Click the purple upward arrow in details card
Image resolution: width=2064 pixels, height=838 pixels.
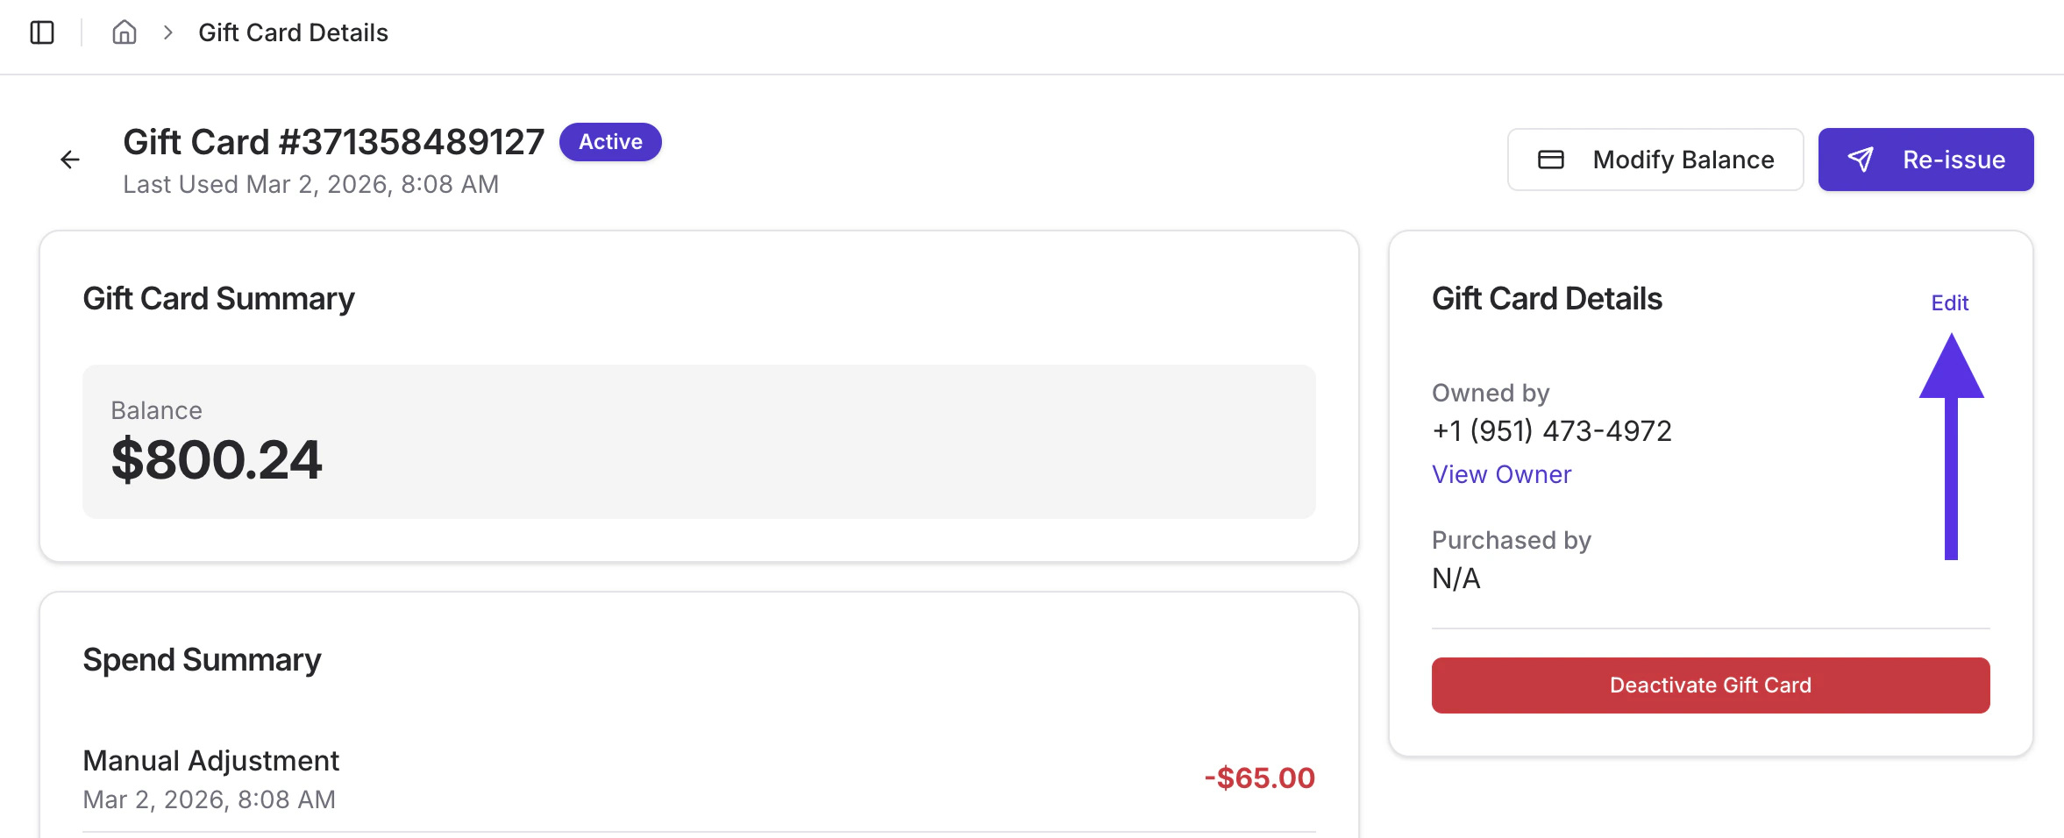[1951, 445]
